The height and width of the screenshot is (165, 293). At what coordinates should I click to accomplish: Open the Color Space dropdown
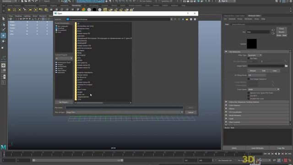pos(264,89)
